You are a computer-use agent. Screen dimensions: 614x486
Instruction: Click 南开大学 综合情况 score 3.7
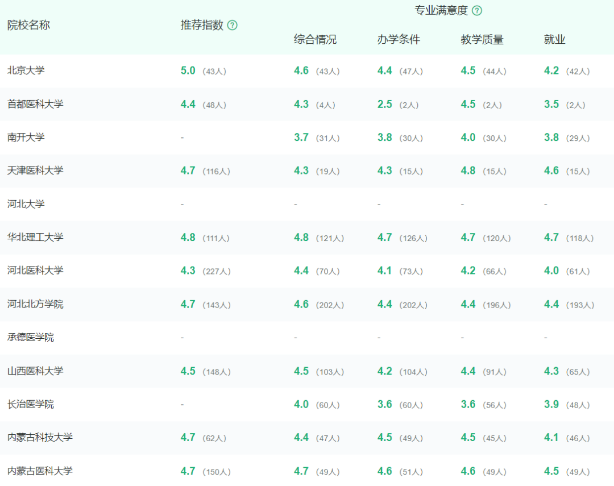point(301,138)
